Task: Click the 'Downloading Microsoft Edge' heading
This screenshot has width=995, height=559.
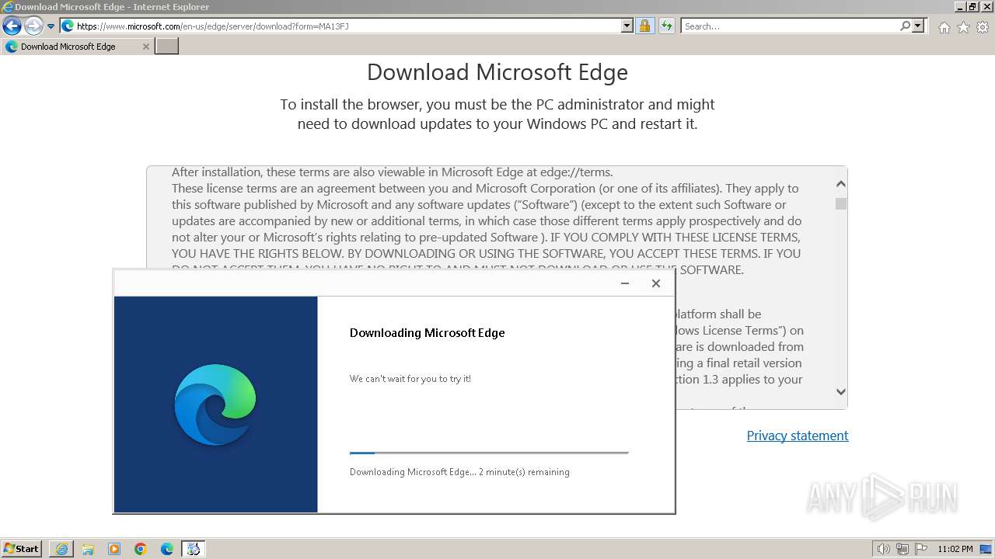Action: click(427, 332)
